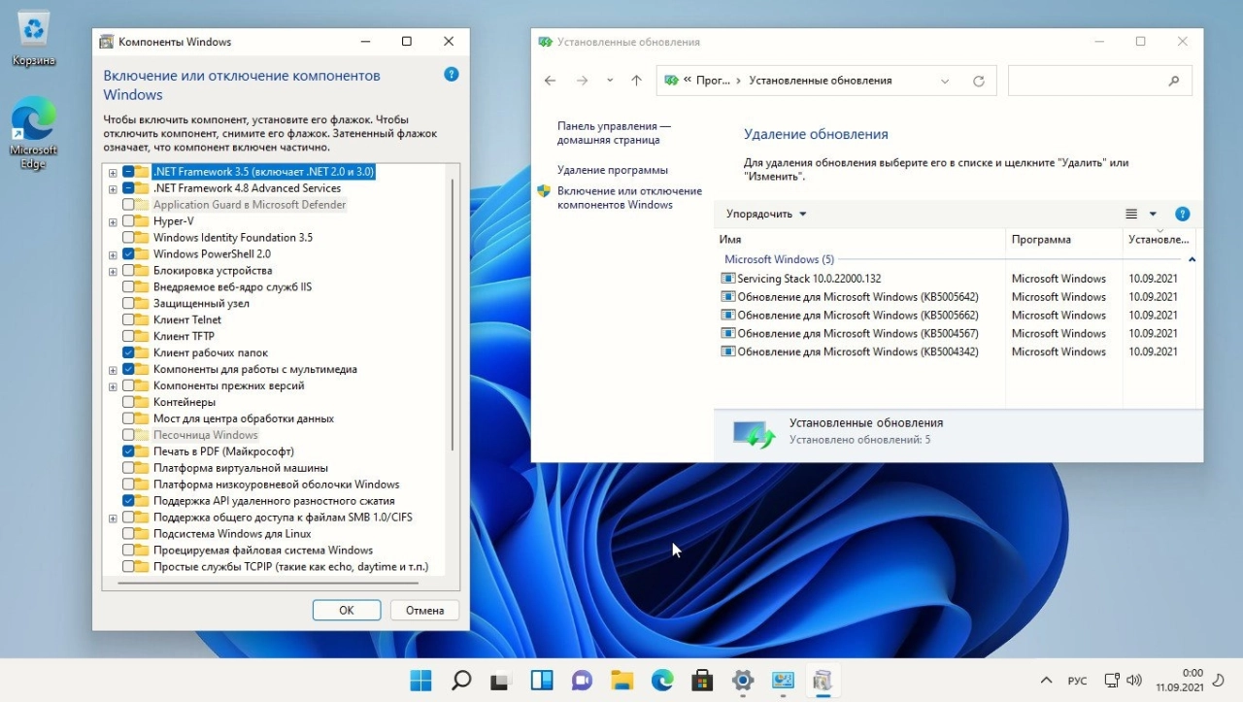Open Widgets on the taskbar
Image resolution: width=1243 pixels, height=702 pixels.
click(x=542, y=681)
